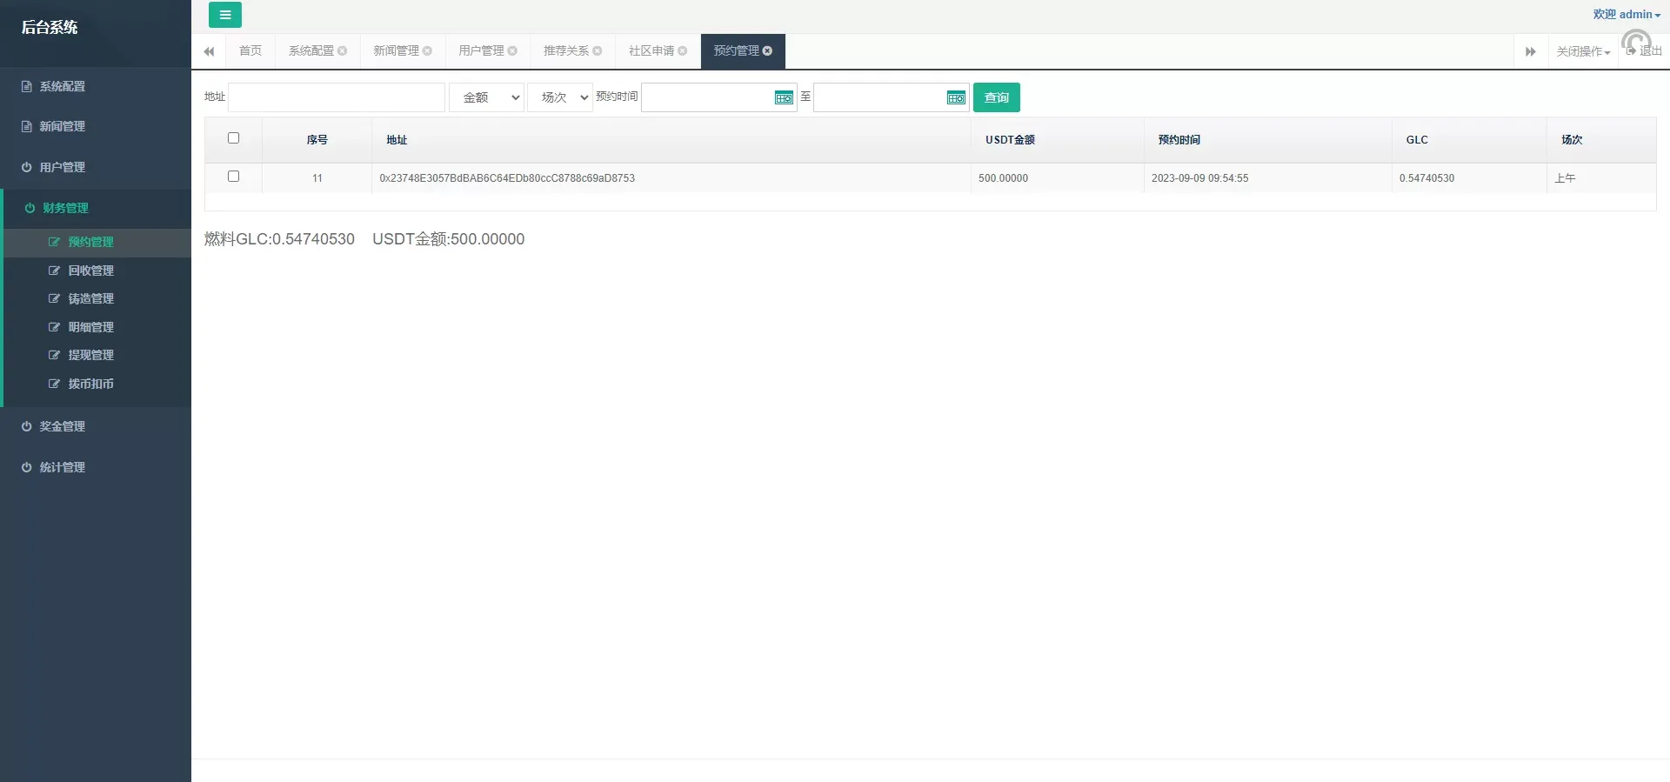This screenshot has height=782, width=1670.
Task: Open the 金额 dropdown filter
Action: pyautogui.click(x=486, y=97)
